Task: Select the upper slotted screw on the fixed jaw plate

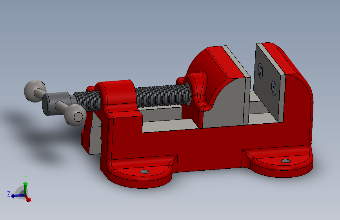Action: (x=260, y=71)
